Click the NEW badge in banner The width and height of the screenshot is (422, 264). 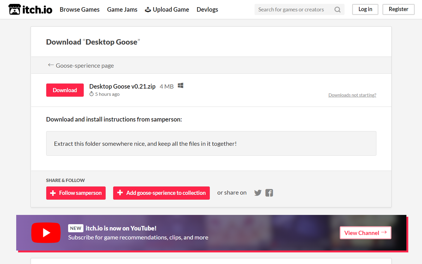(x=76, y=228)
